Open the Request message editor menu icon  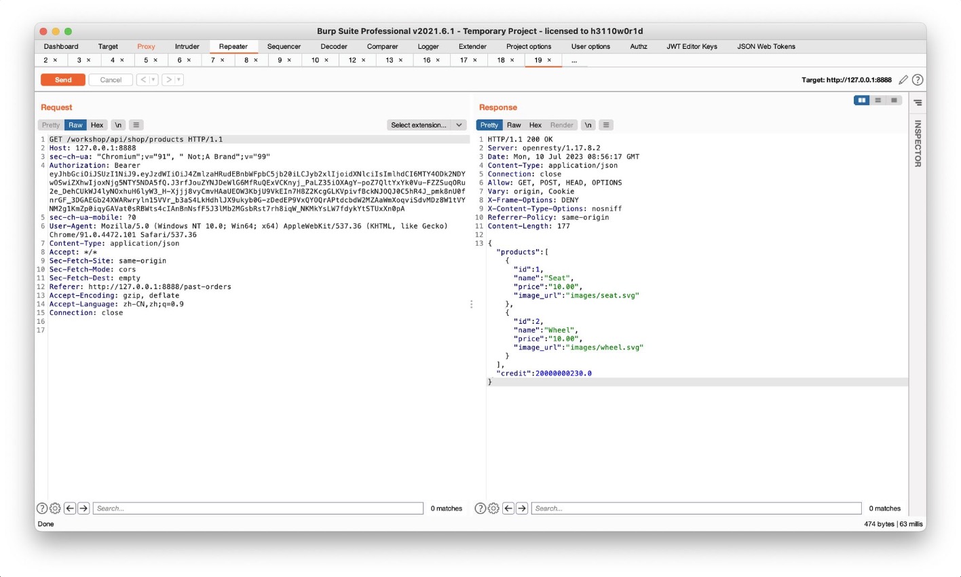(136, 125)
